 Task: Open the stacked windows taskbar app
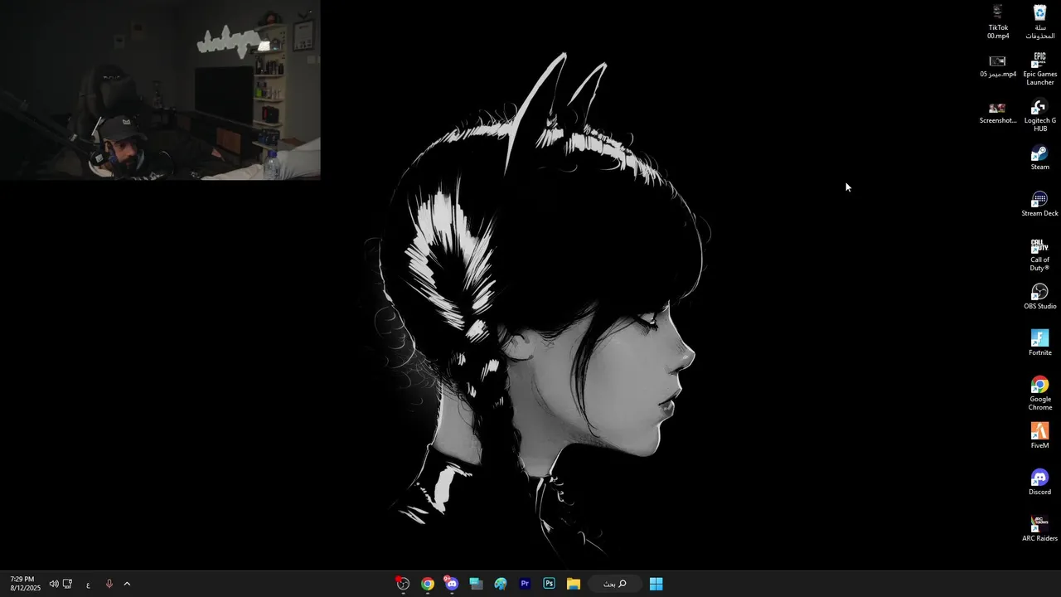click(x=476, y=584)
